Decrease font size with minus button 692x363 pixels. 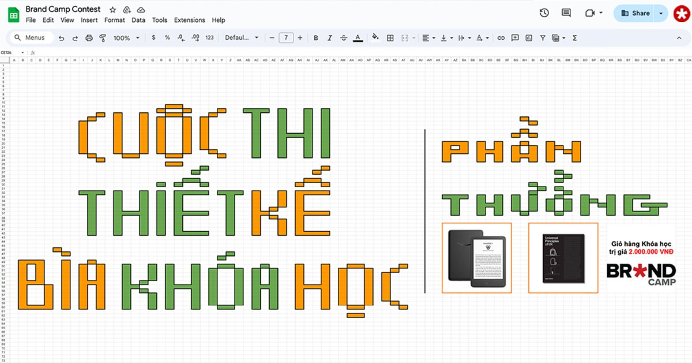(272, 38)
